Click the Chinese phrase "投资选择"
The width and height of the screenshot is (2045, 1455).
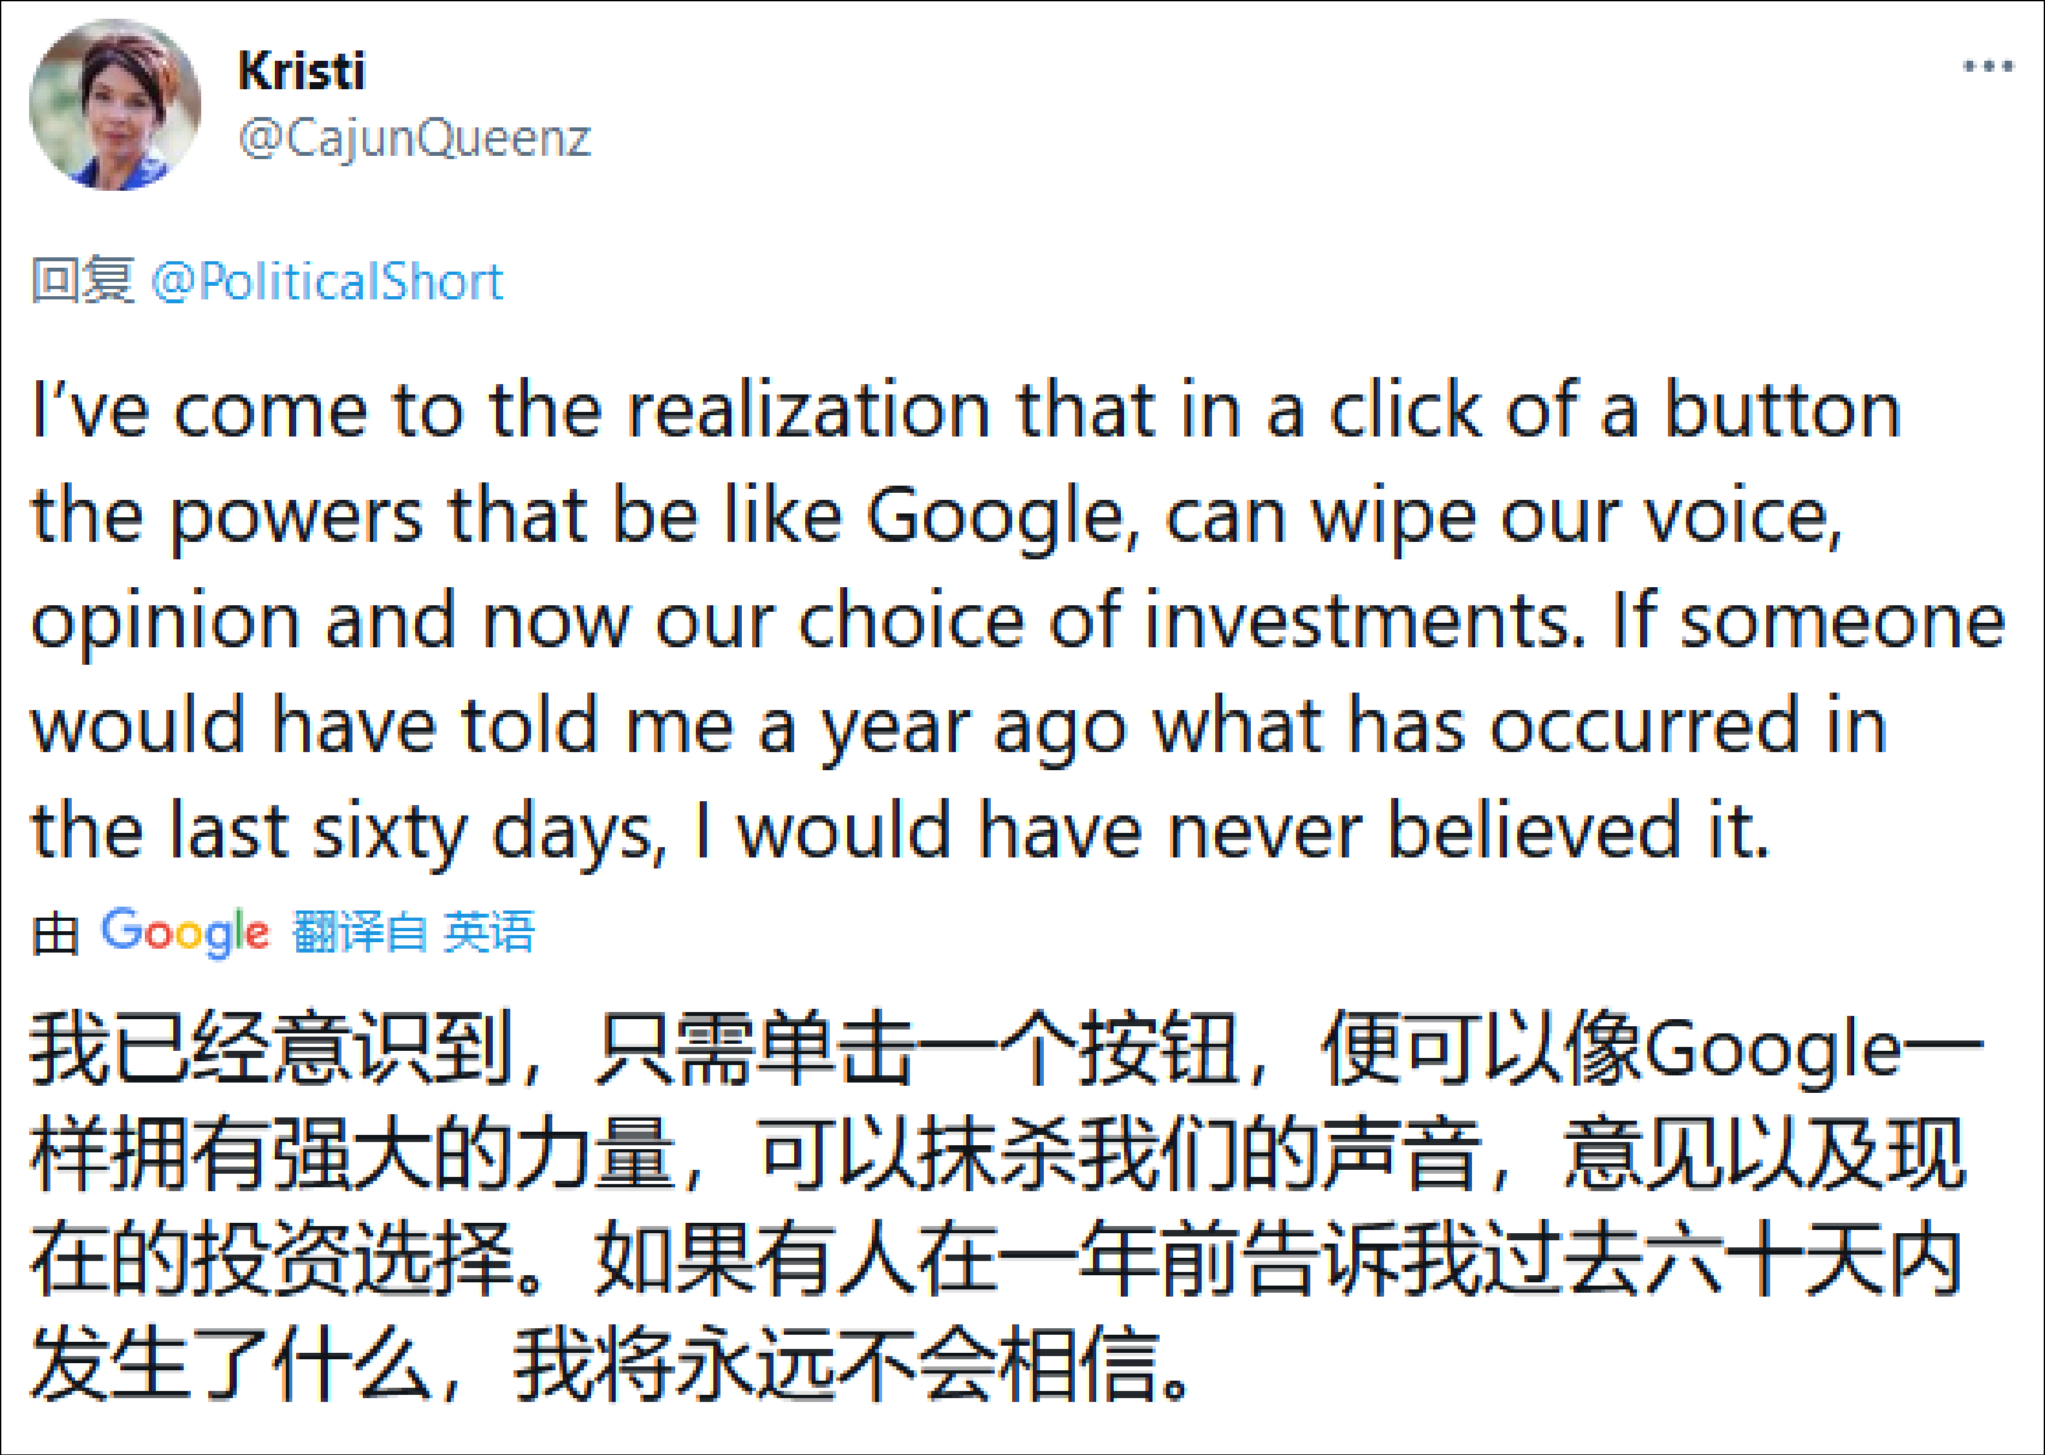(354, 1260)
